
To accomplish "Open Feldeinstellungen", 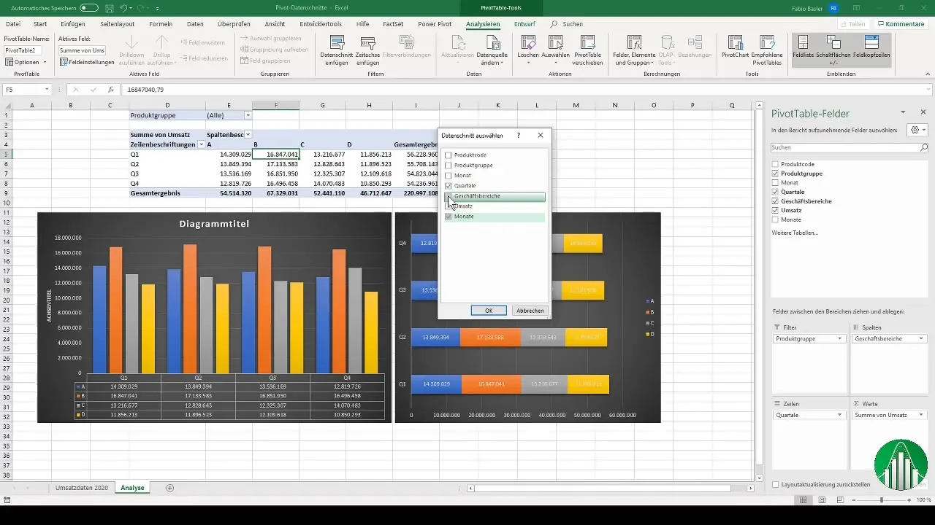I will [87, 62].
